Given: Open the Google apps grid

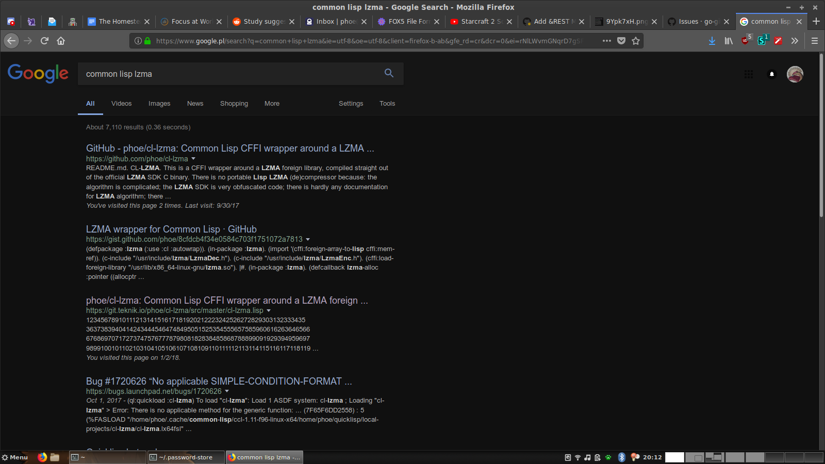Looking at the screenshot, I should [749, 74].
